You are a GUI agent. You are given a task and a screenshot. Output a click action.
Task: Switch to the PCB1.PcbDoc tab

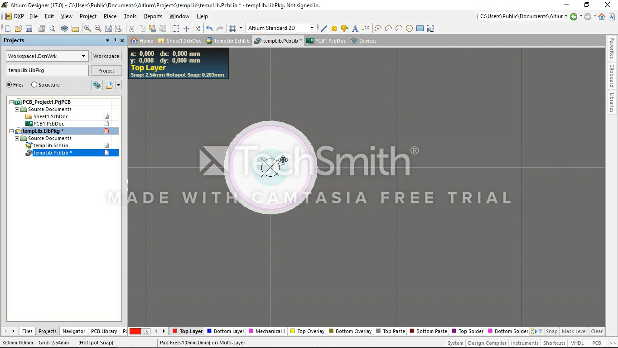tap(326, 41)
